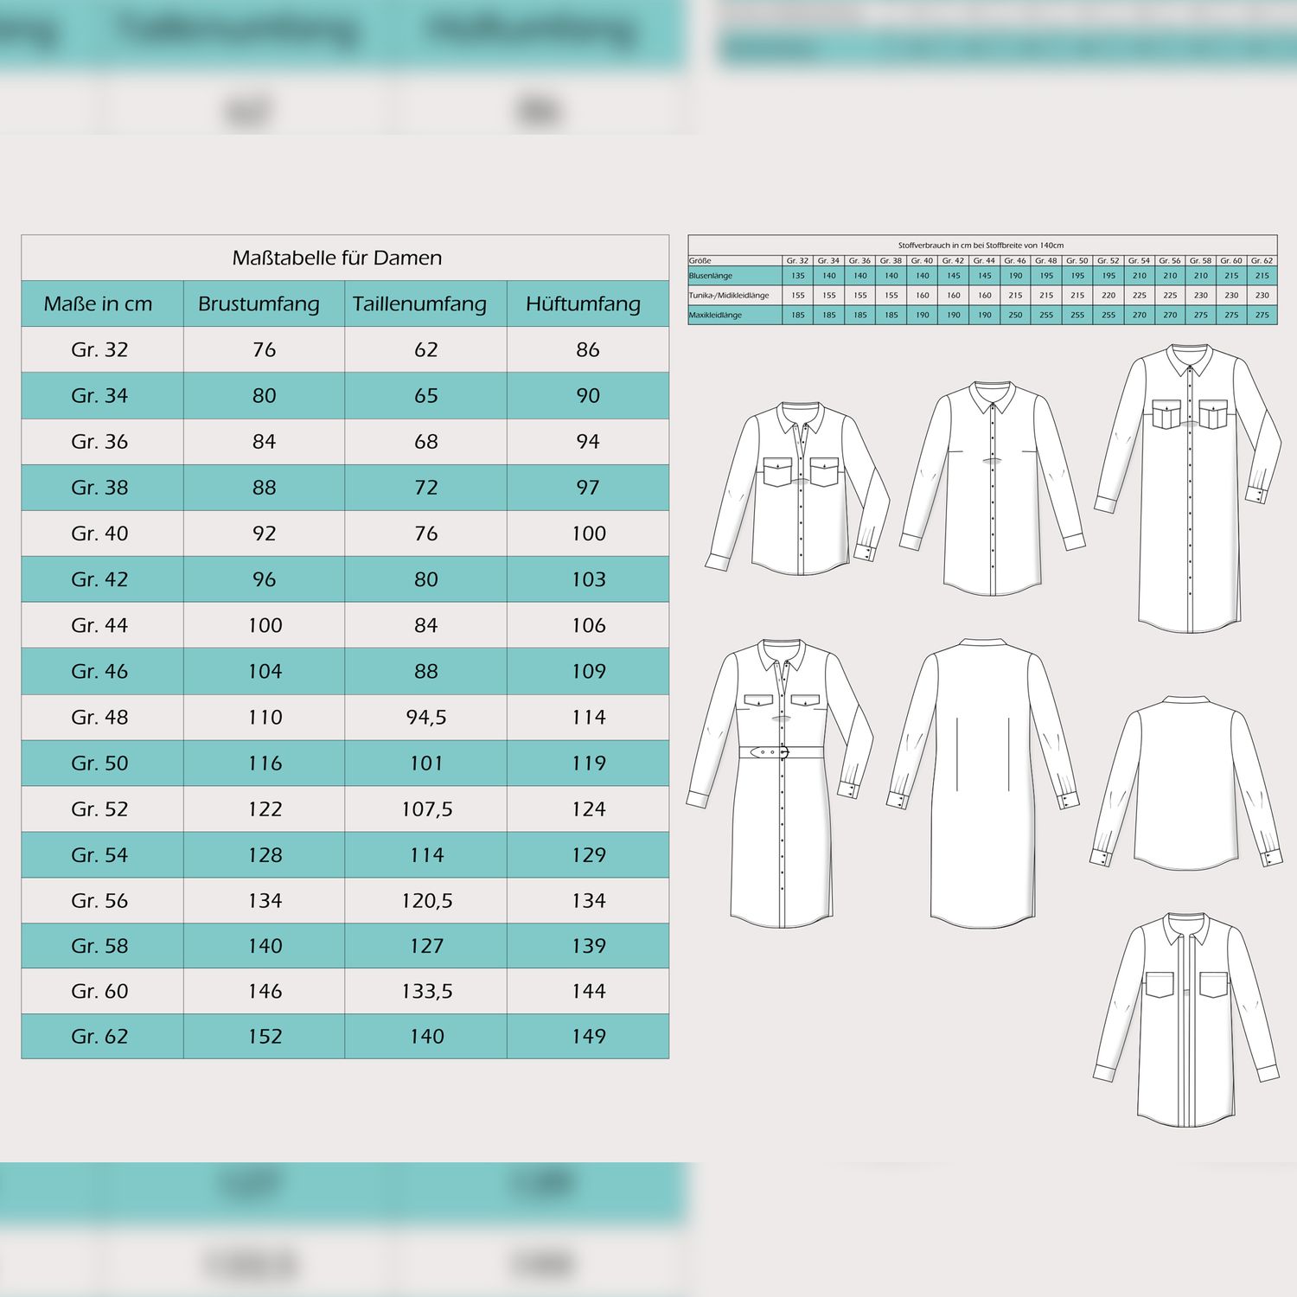Select row label 'Gr. 40' in the Maßtabelle
Screen dimensions: 1297x1297
99,533
